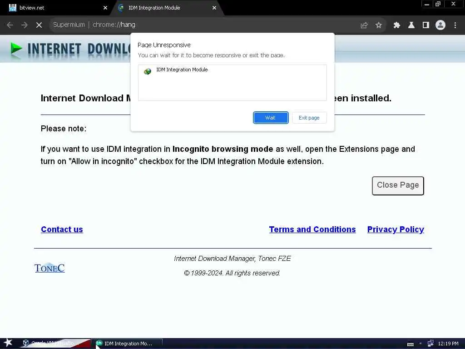
Task: Click the Wait button in dialog
Action: pos(271,118)
